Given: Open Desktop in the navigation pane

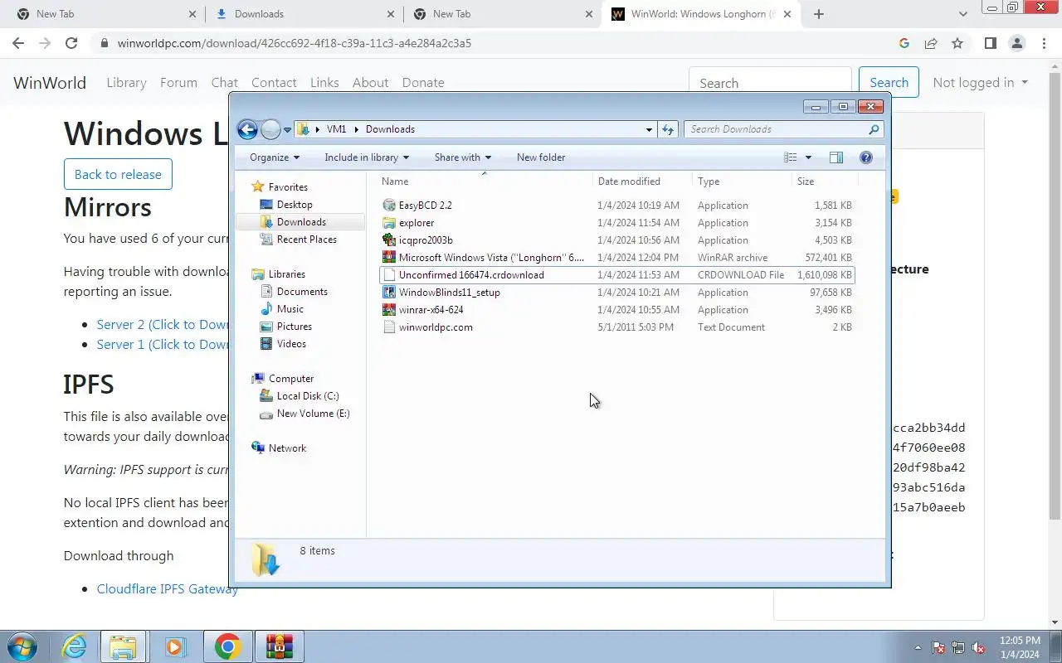Looking at the screenshot, I should [295, 205].
